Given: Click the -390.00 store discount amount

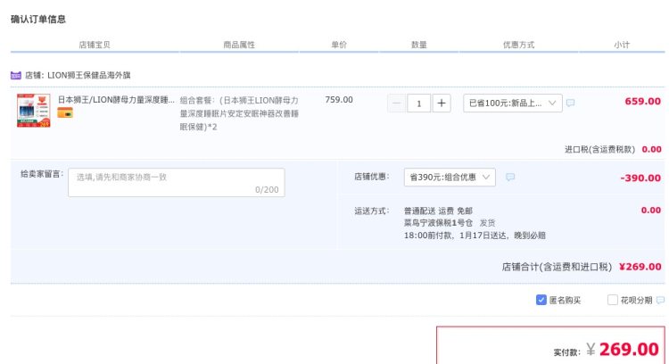Looking at the screenshot, I should (x=640, y=178).
